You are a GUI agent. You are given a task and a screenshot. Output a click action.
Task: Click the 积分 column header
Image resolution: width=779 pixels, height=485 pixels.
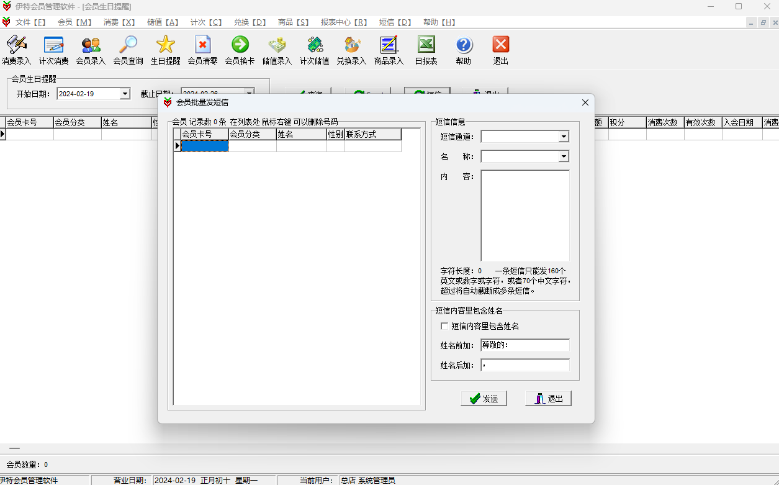click(x=627, y=122)
